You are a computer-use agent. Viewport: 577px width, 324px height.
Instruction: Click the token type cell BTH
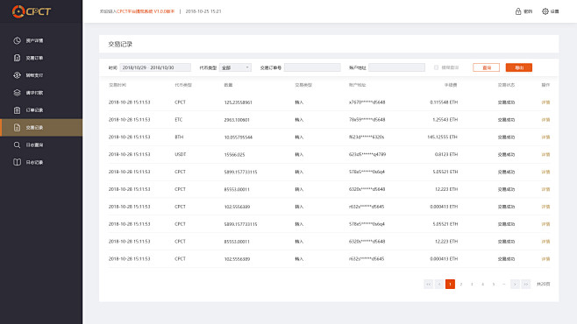[179, 137]
